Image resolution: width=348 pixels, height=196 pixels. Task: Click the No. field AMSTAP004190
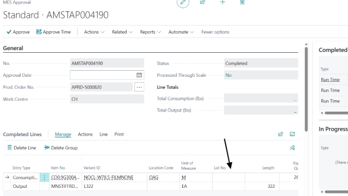click(x=107, y=63)
